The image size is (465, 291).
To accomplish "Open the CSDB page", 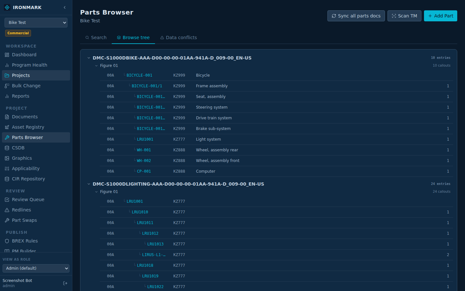I will pyautogui.click(x=36, y=148).
